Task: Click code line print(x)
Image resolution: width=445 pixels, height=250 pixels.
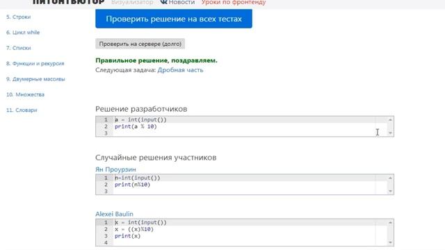Action: click(127, 236)
